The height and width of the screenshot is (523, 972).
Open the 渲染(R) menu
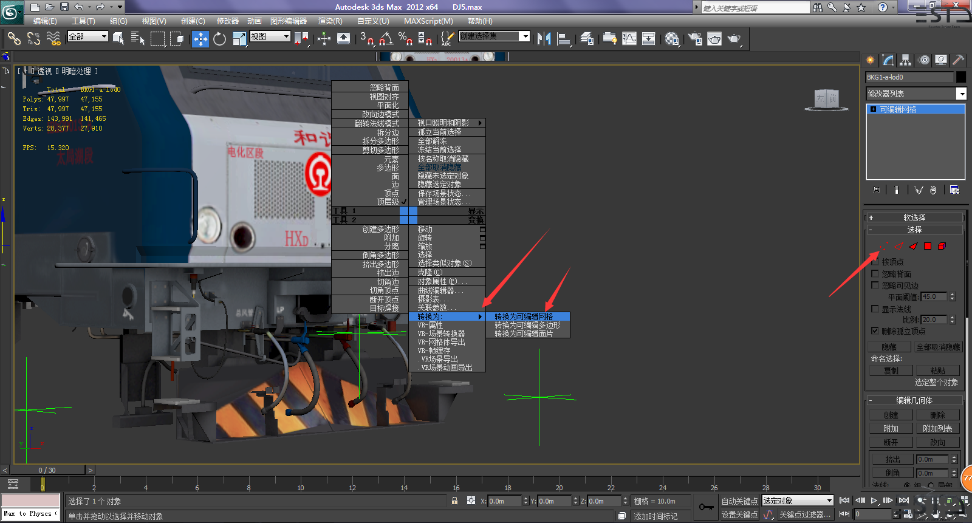tap(330, 21)
